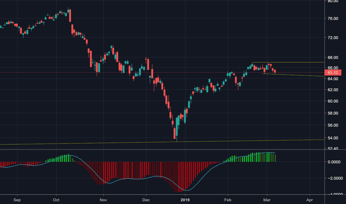Click the pane divider above the histogram
346x204 pixels.
pyautogui.click(x=173, y=150)
